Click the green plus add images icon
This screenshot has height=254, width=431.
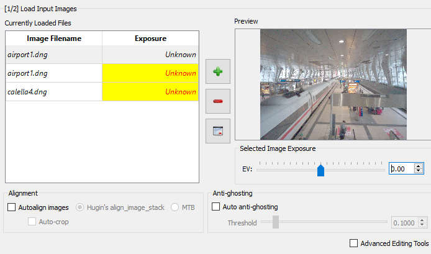point(218,72)
